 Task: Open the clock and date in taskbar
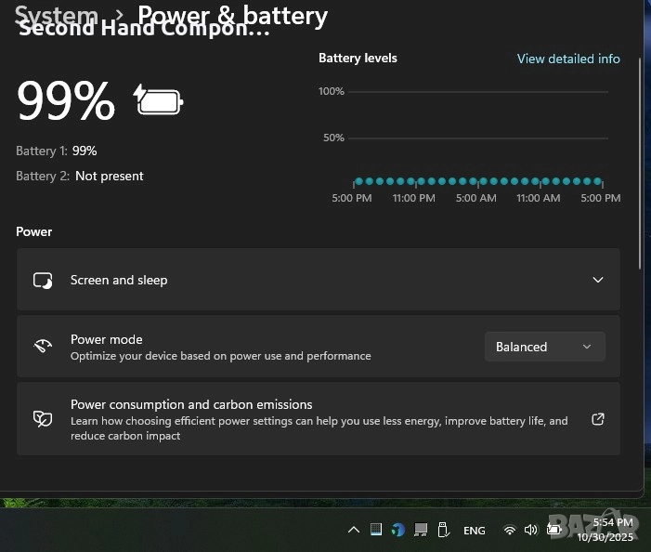[606, 530]
